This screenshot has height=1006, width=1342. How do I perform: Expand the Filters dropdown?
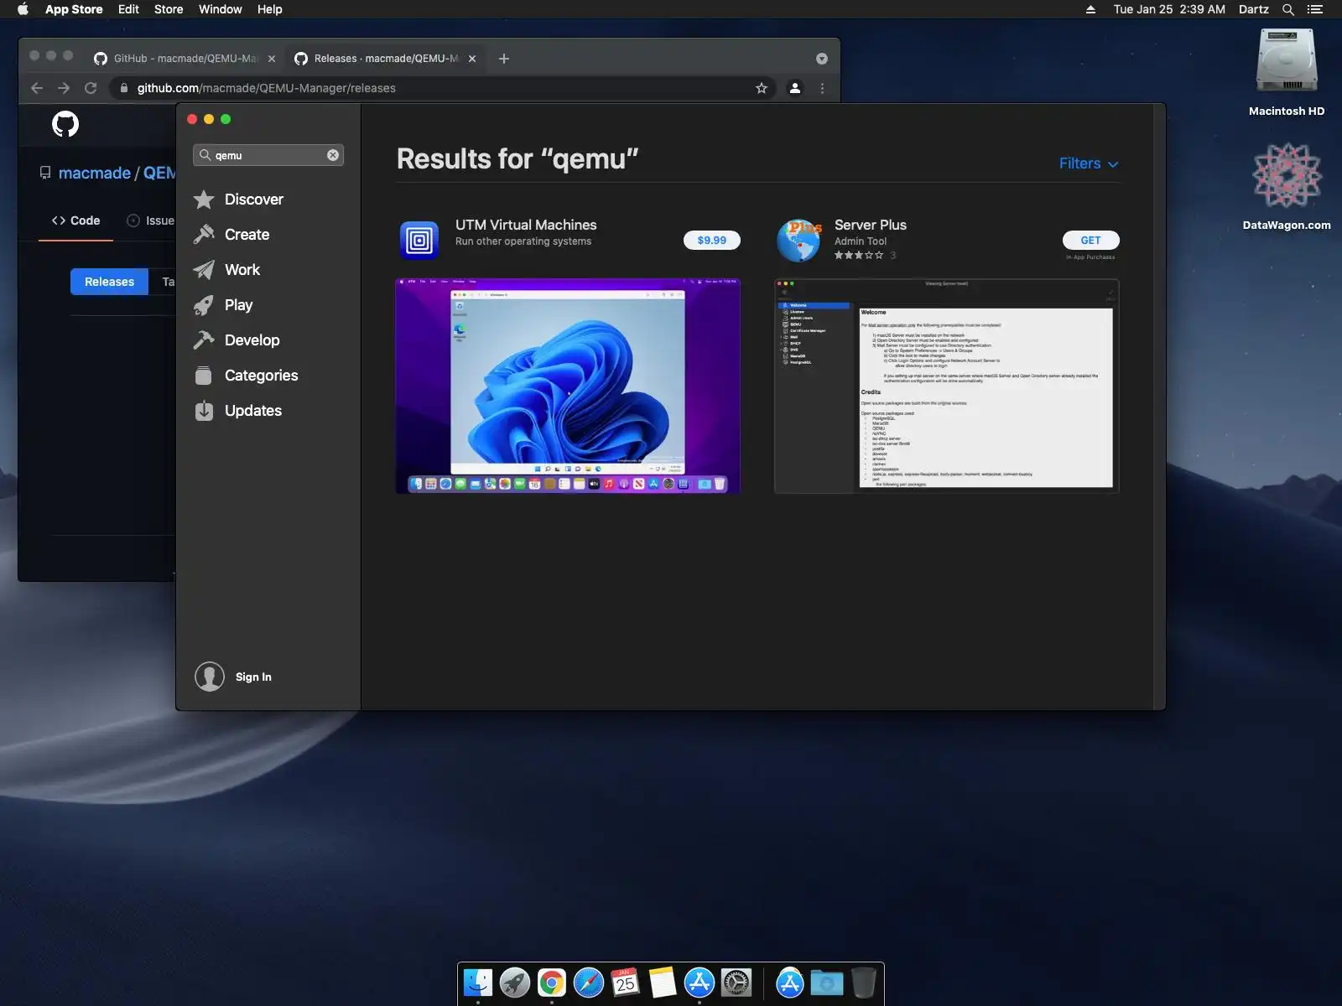coord(1089,163)
